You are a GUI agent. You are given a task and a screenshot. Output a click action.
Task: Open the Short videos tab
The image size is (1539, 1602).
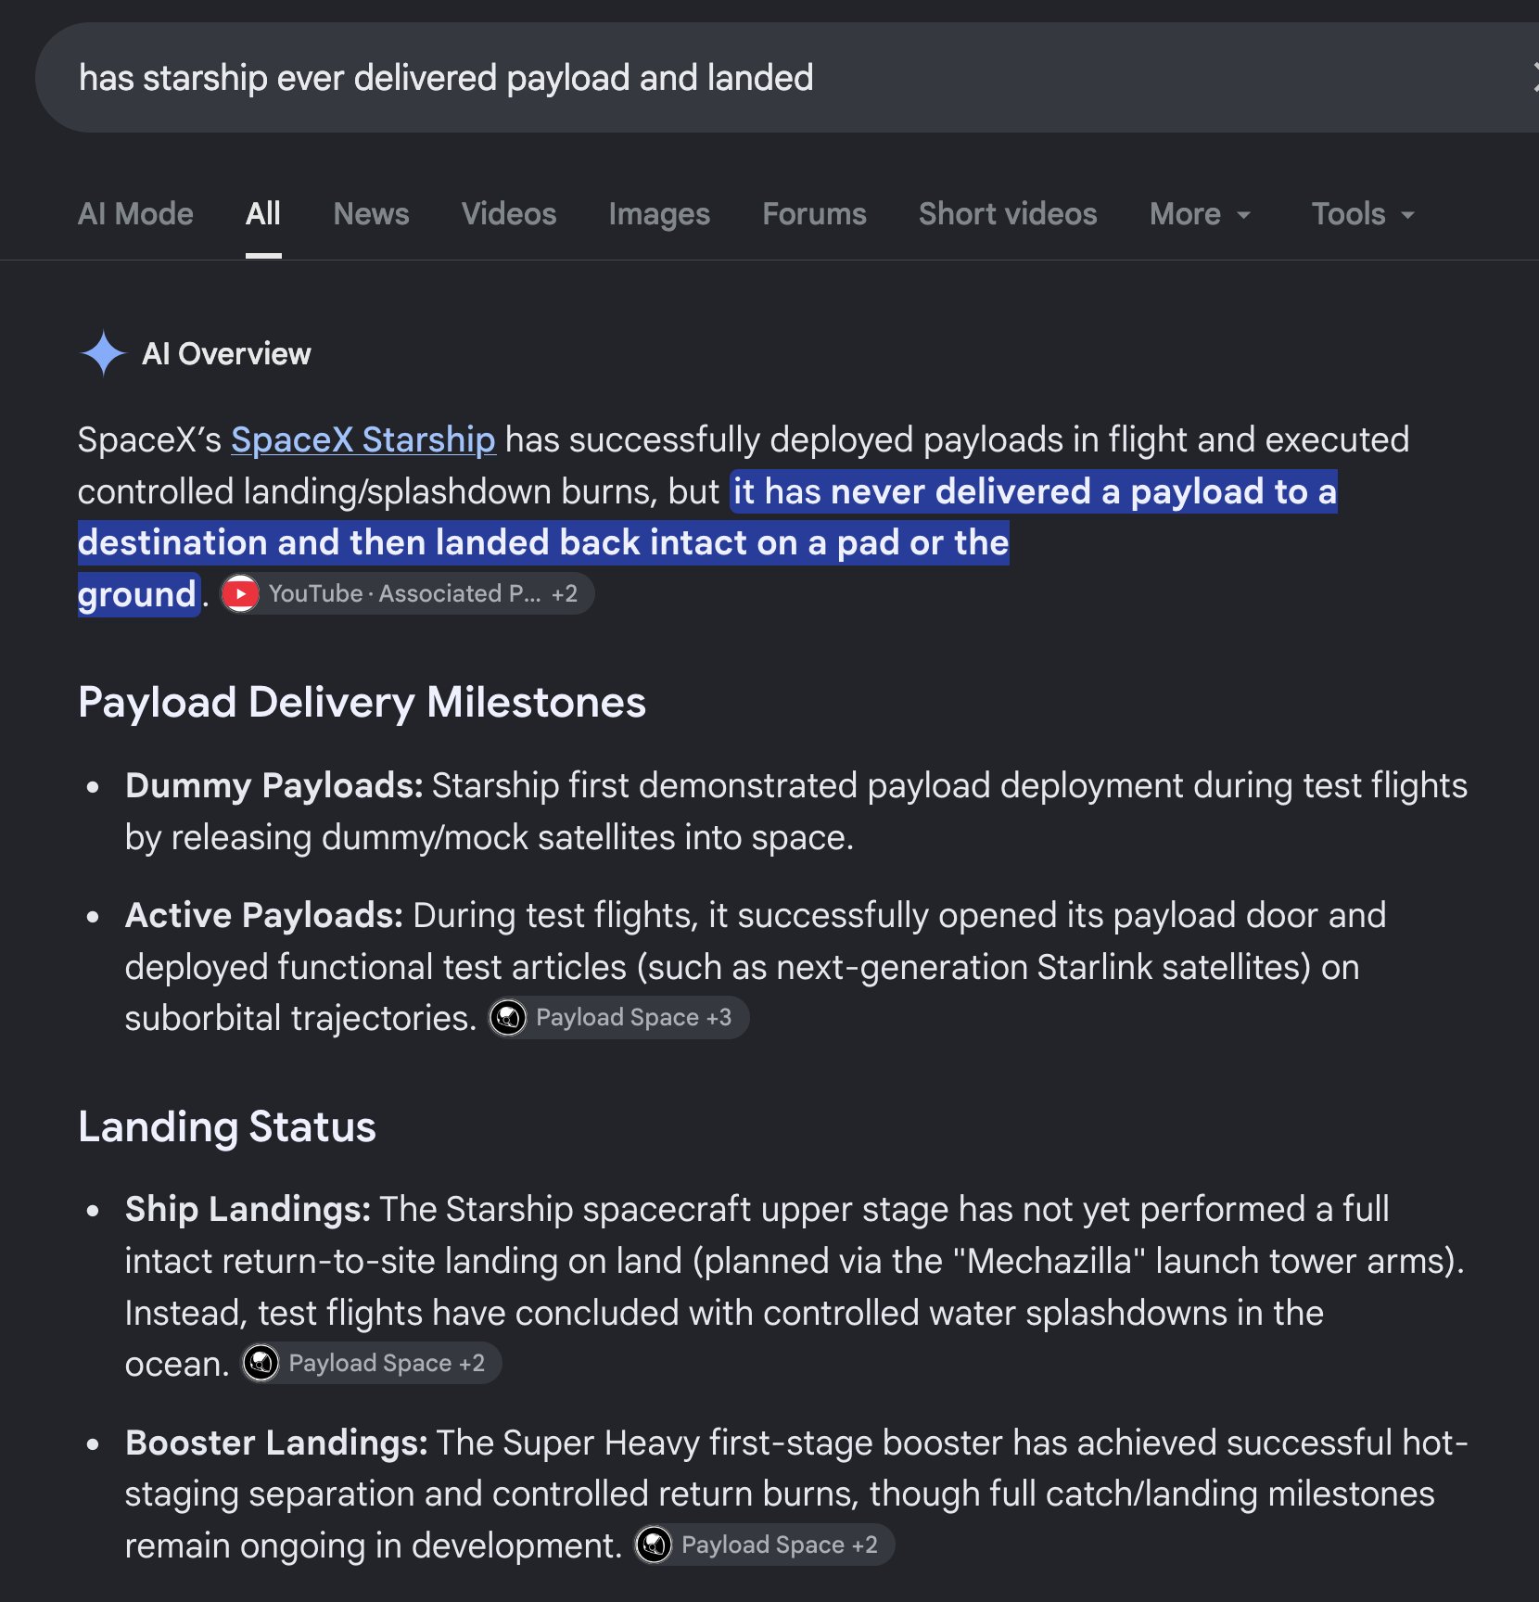pyautogui.click(x=1008, y=214)
